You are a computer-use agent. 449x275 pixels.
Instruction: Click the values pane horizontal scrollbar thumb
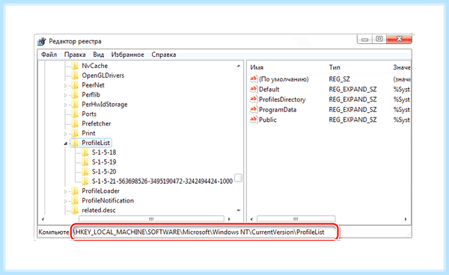pos(296,219)
